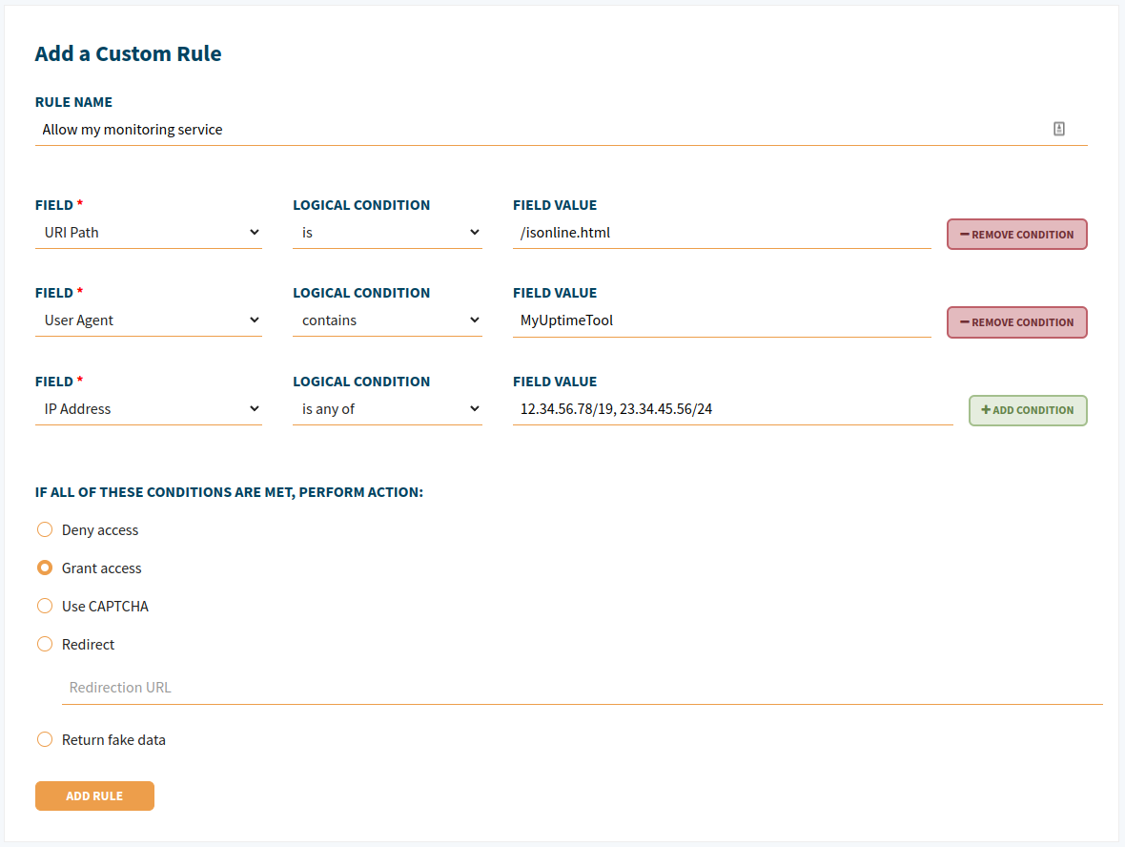The image size is (1125, 847).
Task: Click the 'Add a Custom Rule' heading
Action: [x=128, y=53]
